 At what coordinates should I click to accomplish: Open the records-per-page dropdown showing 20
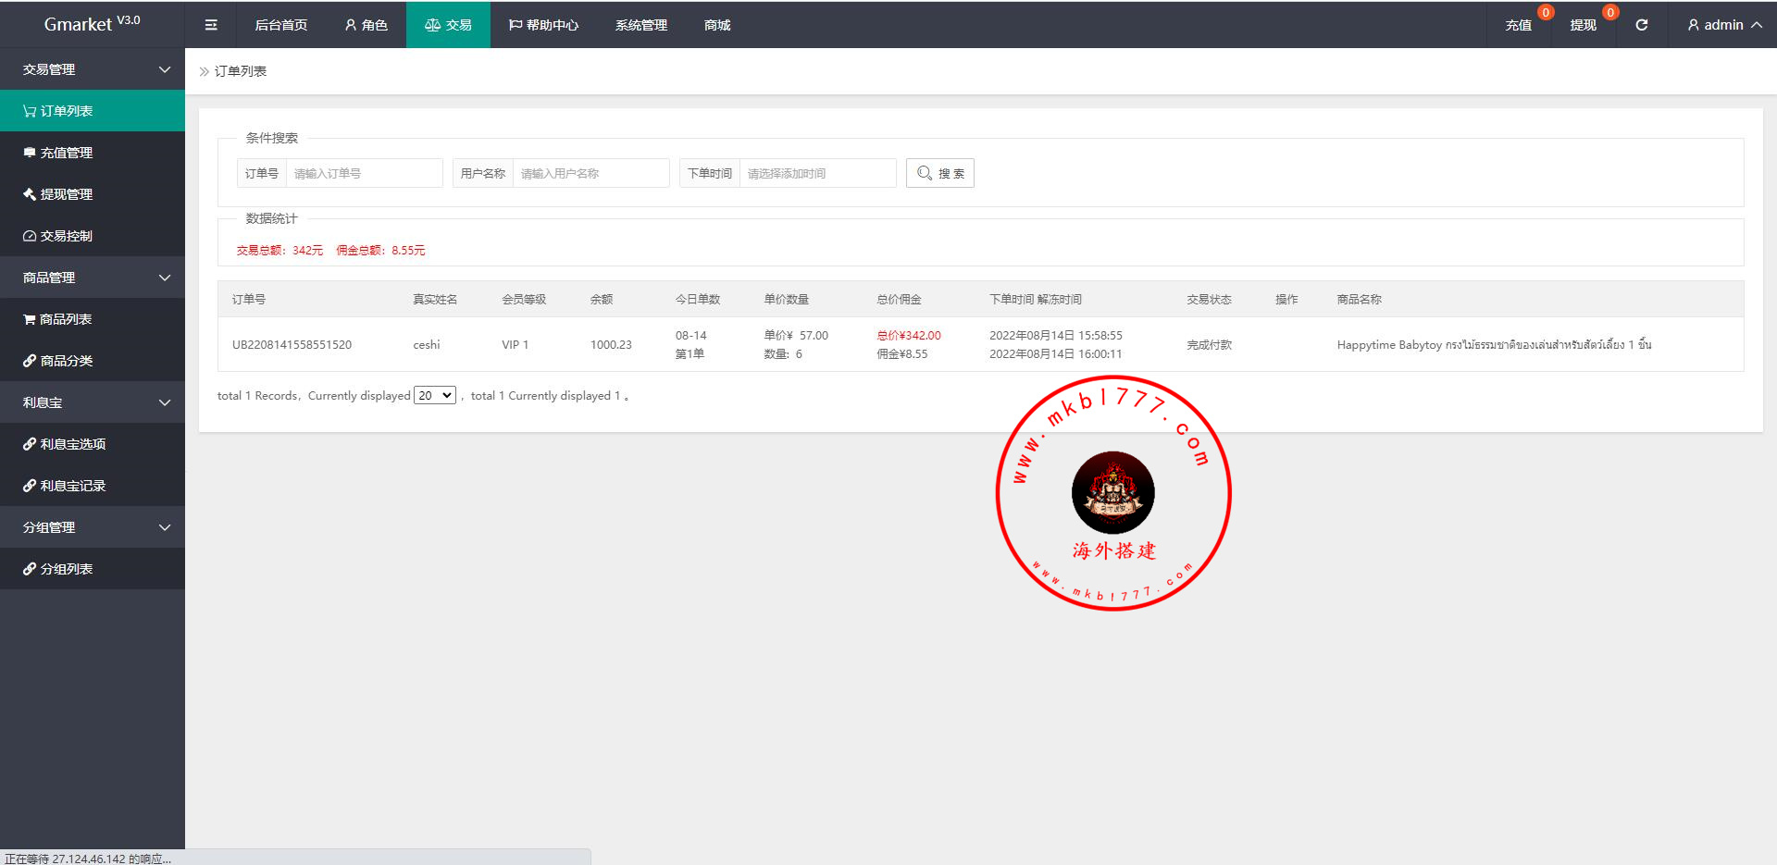435,395
